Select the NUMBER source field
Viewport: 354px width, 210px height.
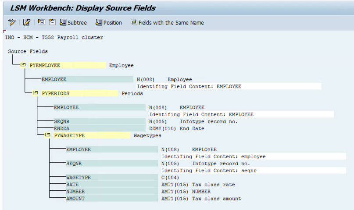point(112,192)
